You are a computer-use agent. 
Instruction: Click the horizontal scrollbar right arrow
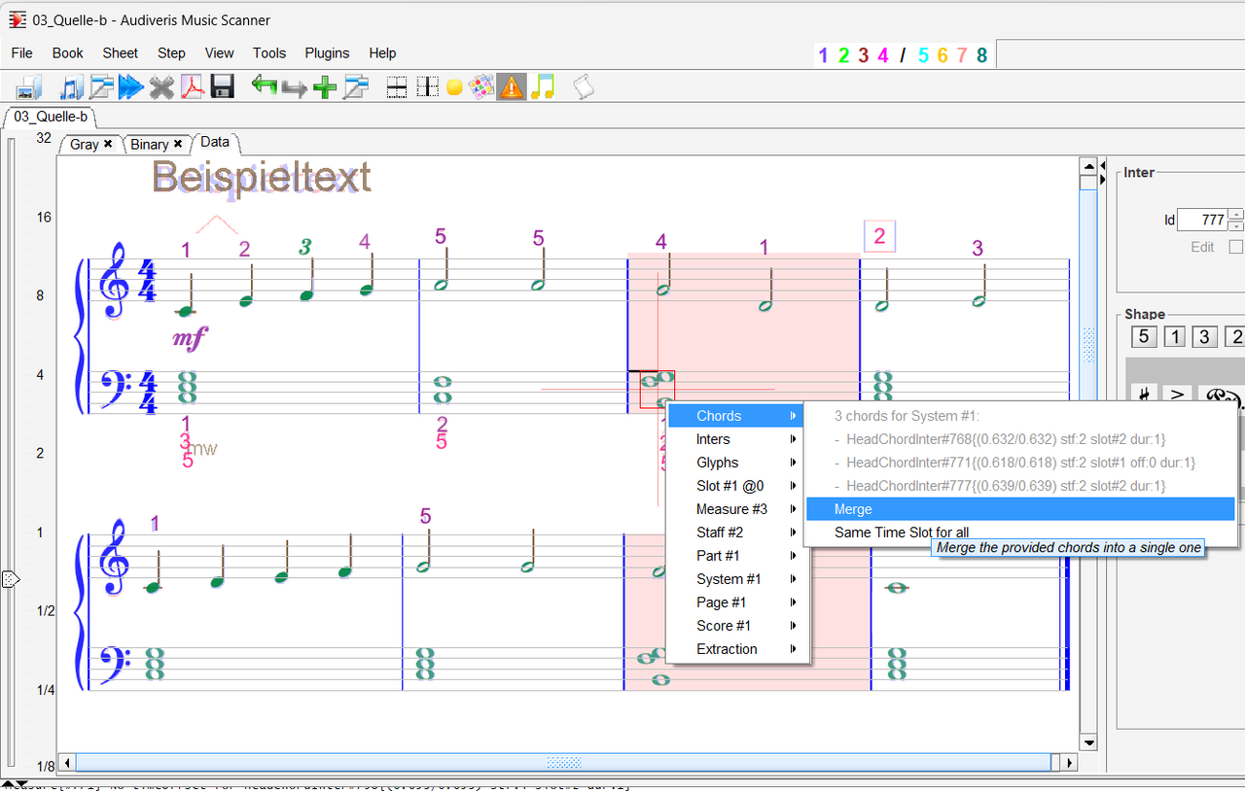(1070, 763)
